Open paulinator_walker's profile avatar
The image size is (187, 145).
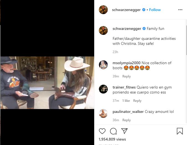[x=103, y=113]
